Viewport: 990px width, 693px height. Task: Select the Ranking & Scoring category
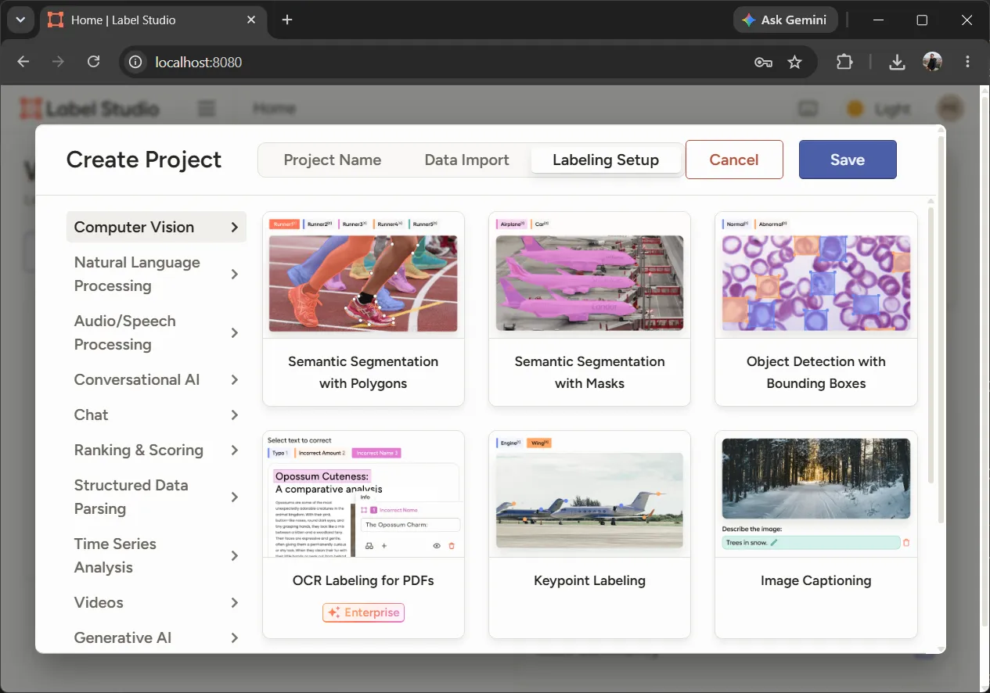coord(157,450)
